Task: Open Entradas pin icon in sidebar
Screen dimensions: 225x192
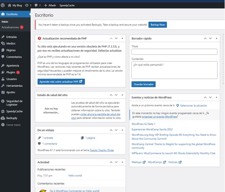Action: (3, 37)
